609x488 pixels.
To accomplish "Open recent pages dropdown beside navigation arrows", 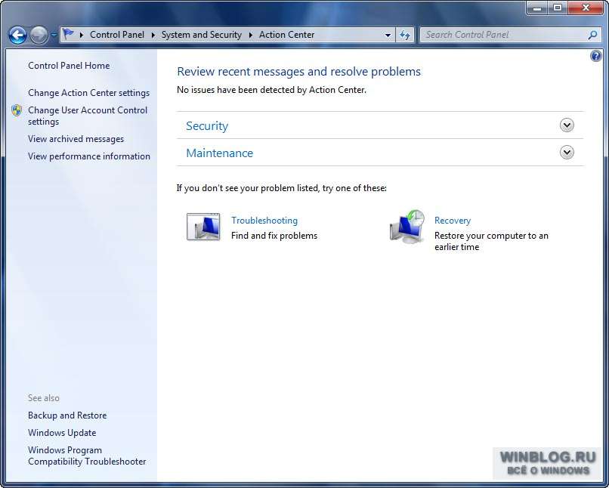I will (x=54, y=35).
